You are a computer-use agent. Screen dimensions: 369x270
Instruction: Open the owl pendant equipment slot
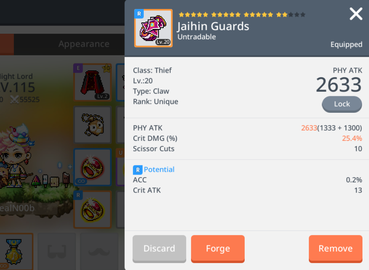pos(93,125)
